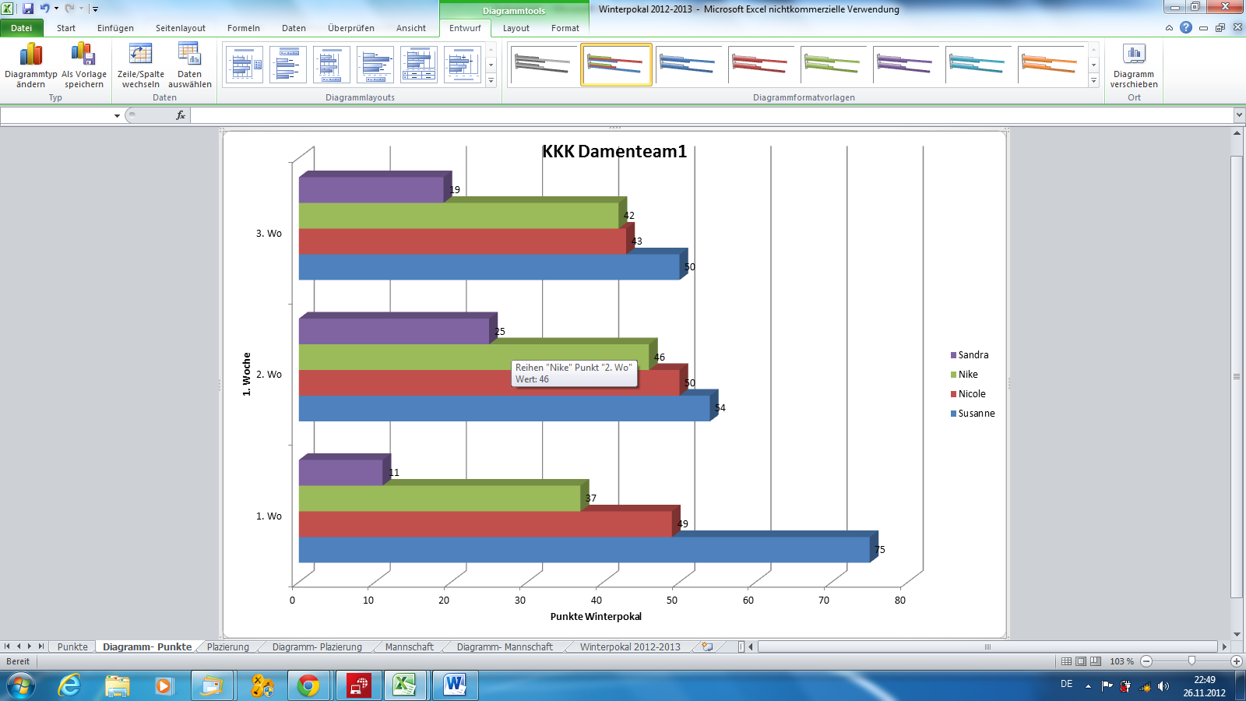Go to next row of chart styles
The width and height of the screenshot is (1246, 701).
(x=1093, y=65)
